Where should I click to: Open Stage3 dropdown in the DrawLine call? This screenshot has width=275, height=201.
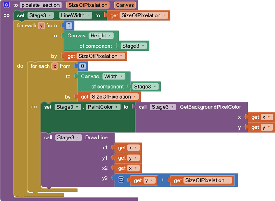pyautogui.click(x=68, y=137)
